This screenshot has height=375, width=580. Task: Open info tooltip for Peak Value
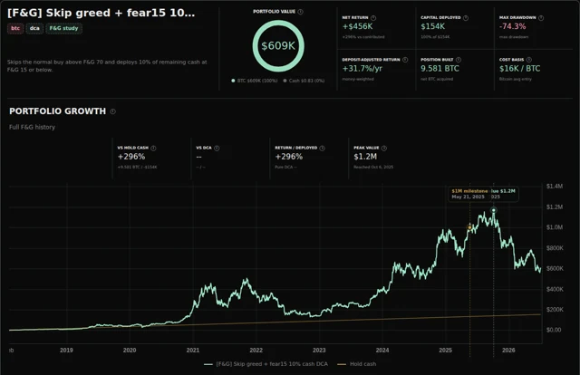(x=384, y=148)
